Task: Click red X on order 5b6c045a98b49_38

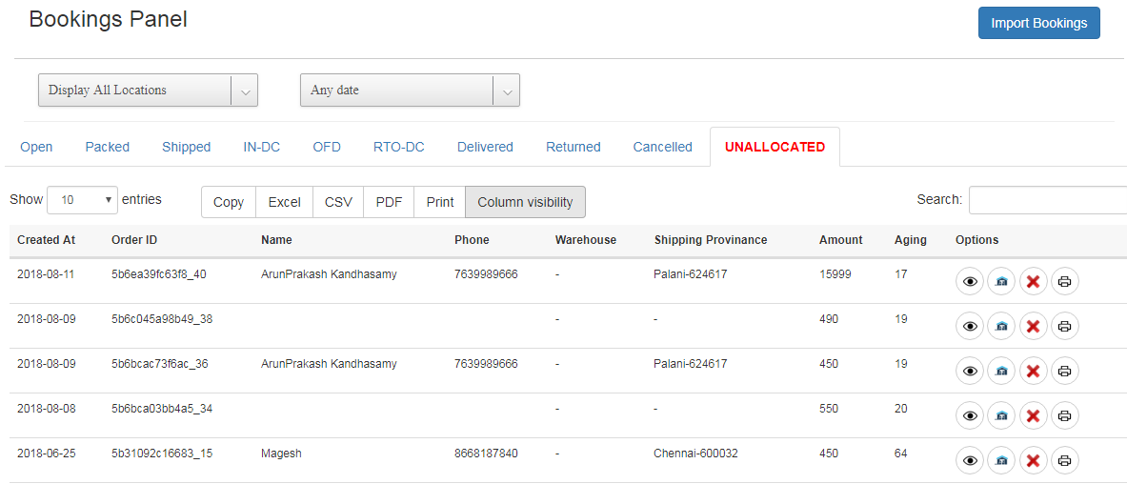Action: 1033,326
